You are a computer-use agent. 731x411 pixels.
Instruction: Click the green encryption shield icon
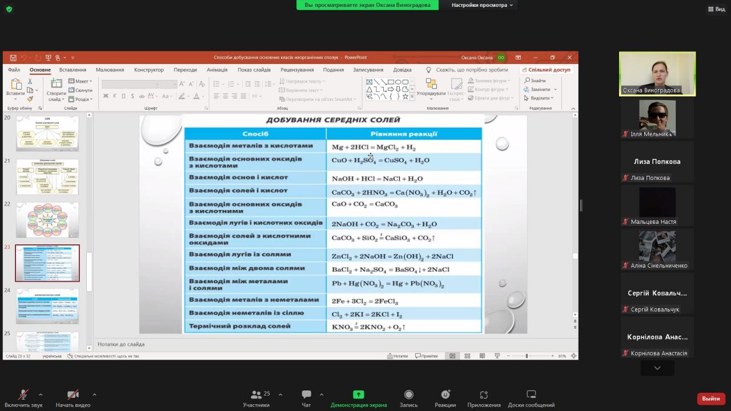pos(9,9)
